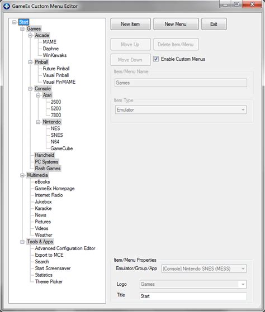
Task: Collapse the Arcade tree node
Action: click(x=30, y=35)
